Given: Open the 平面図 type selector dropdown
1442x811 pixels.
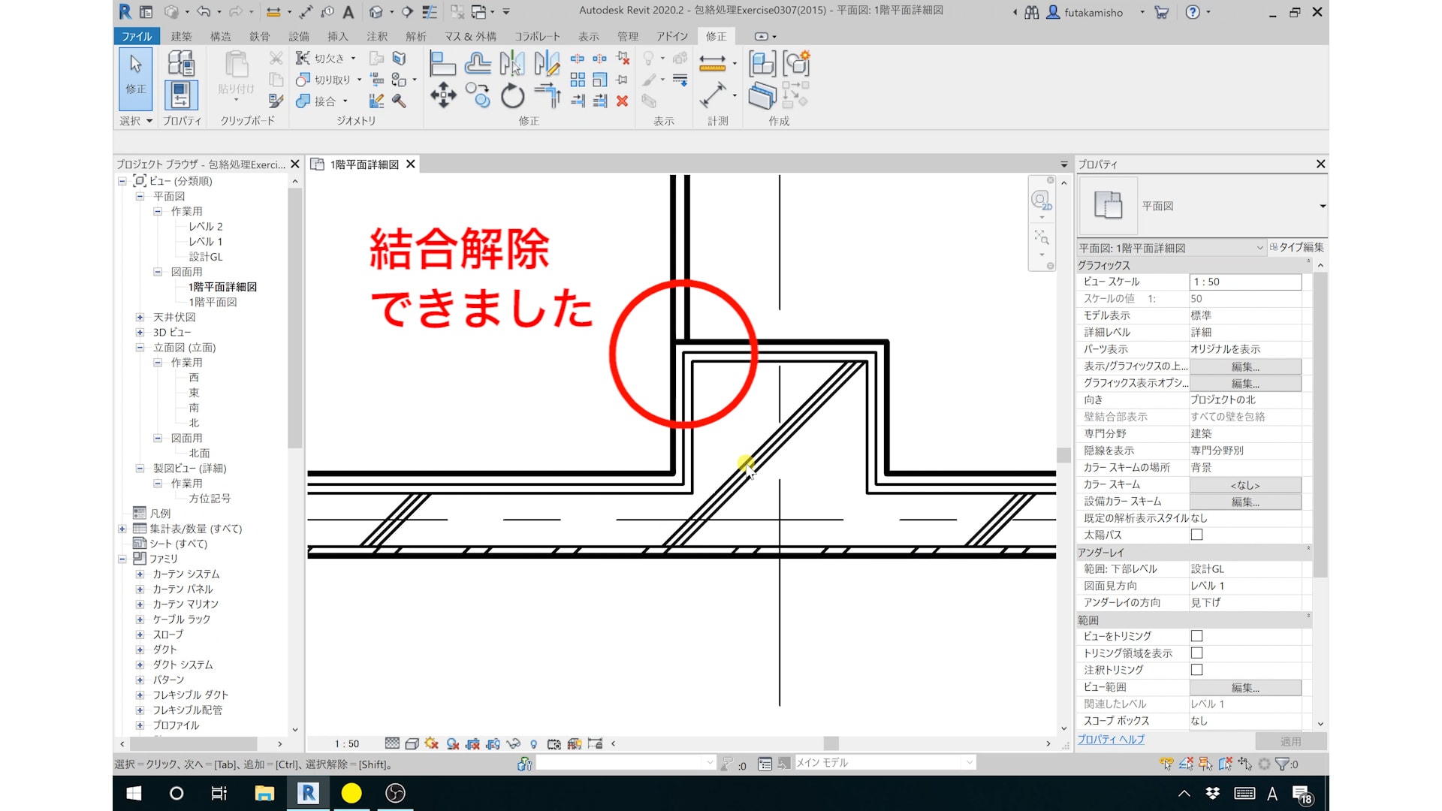Looking at the screenshot, I should [x=1322, y=206].
